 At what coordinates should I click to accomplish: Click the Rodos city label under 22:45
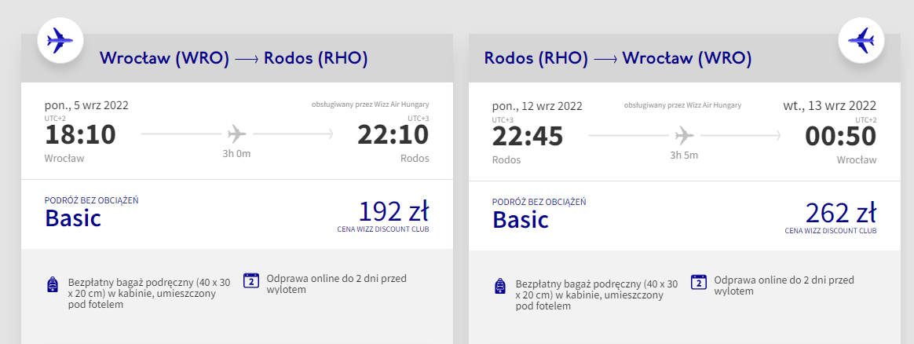506,159
